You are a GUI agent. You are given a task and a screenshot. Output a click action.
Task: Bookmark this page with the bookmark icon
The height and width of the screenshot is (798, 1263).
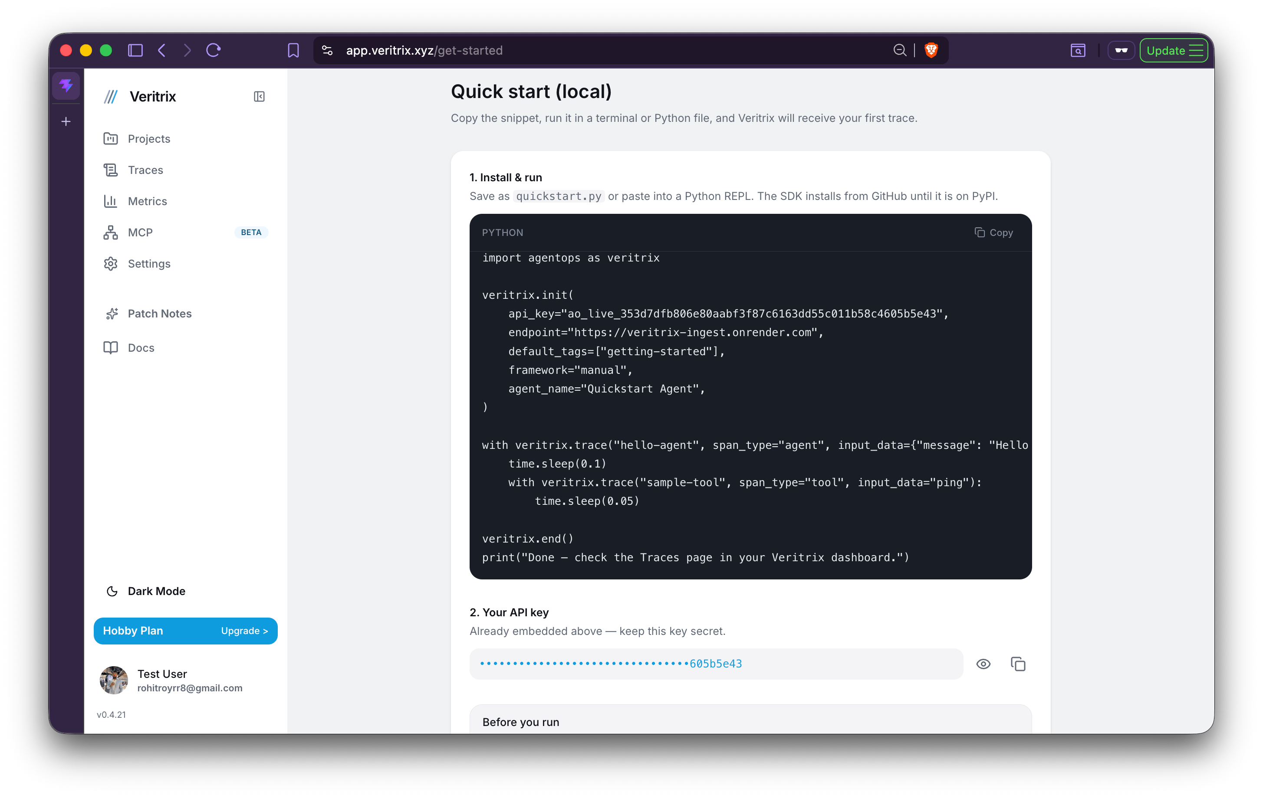293,50
